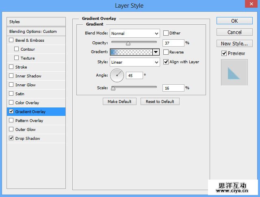This screenshot has height=197, width=260.
Task: Open the Style Linear dropdown
Action: click(134, 62)
